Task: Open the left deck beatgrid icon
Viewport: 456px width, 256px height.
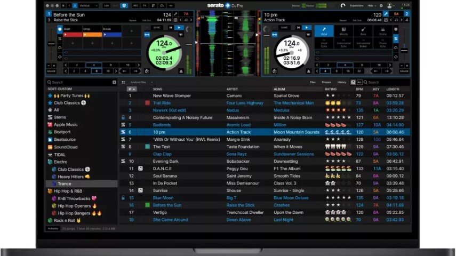Action: pyautogui.click(x=175, y=20)
